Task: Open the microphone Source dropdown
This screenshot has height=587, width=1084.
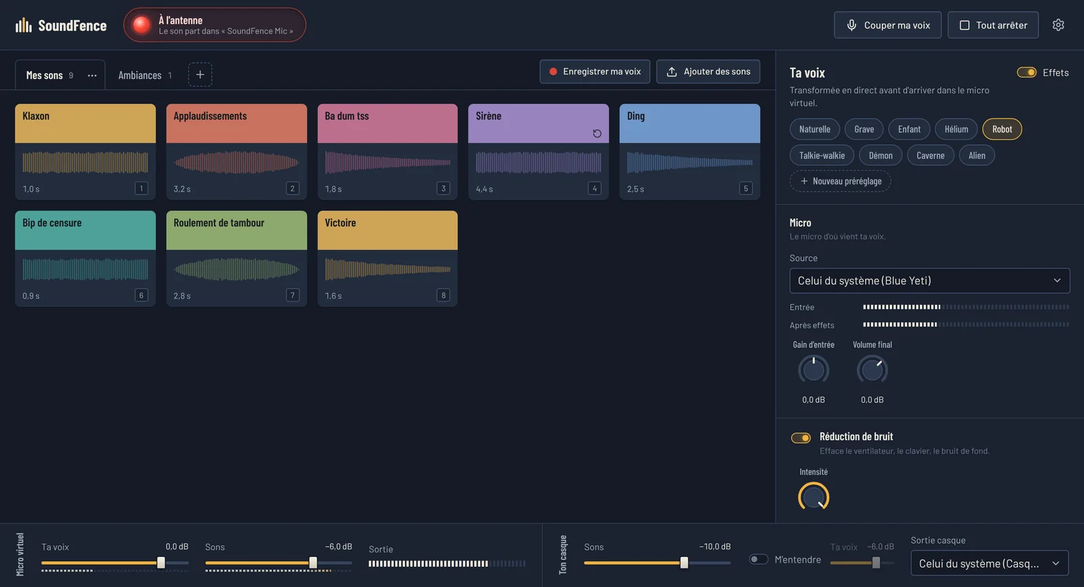Action: pyautogui.click(x=930, y=281)
